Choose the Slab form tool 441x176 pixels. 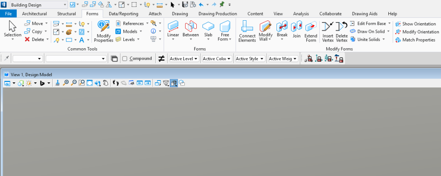pos(208,31)
